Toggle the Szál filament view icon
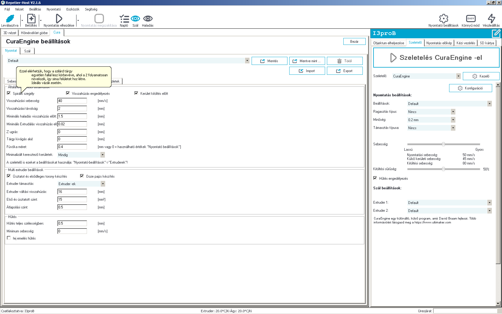This screenshot has width=502, height=314. pos(135,19)
